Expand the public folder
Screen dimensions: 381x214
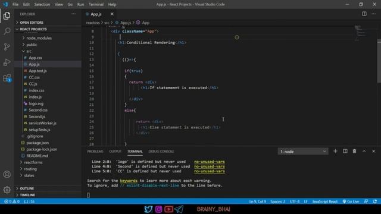[32, 45]
